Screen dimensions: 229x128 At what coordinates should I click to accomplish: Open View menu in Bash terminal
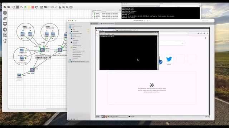(x=109, y=34)
